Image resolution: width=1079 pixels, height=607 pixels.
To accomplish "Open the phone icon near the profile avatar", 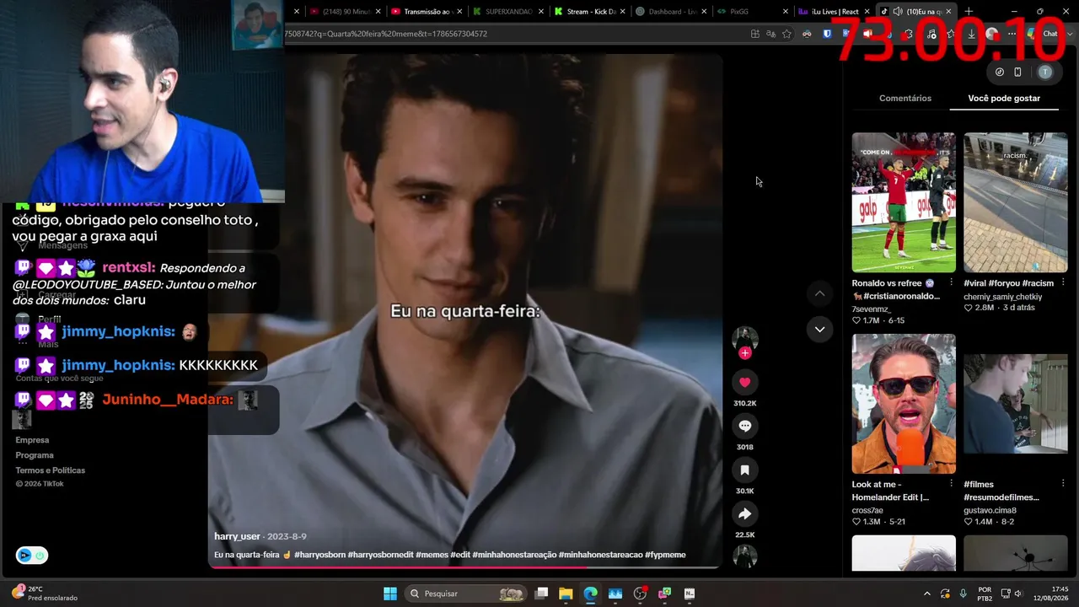I will [x=1017, y=73].
